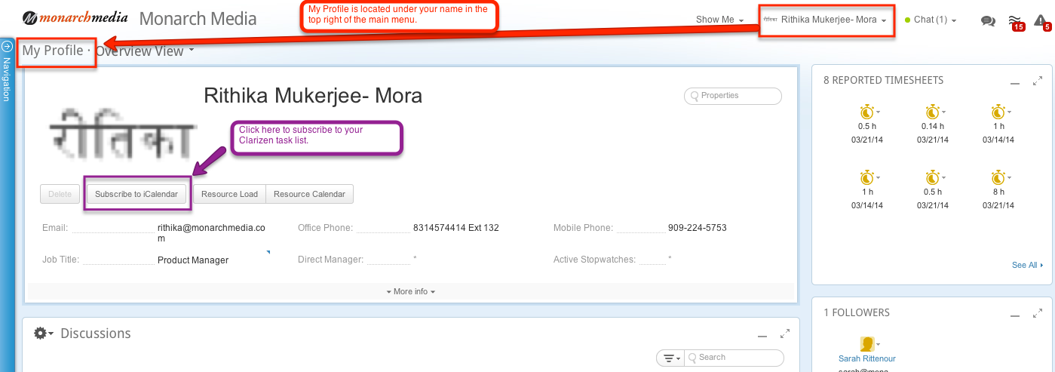Click Sarah Rittenour's avatar icon
The width and height of the screenshot is (1055, 372).
(867, 344)
